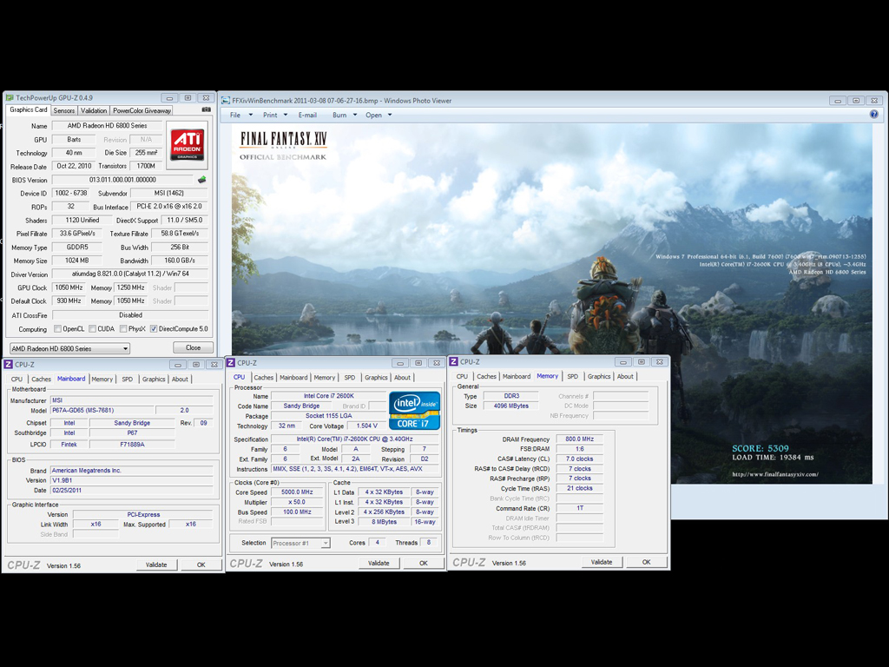The width and height of the screenshot is (889, 667).
Task: Click Validate in the CPU-Z CPU window
Action: (x=379, y=563)
